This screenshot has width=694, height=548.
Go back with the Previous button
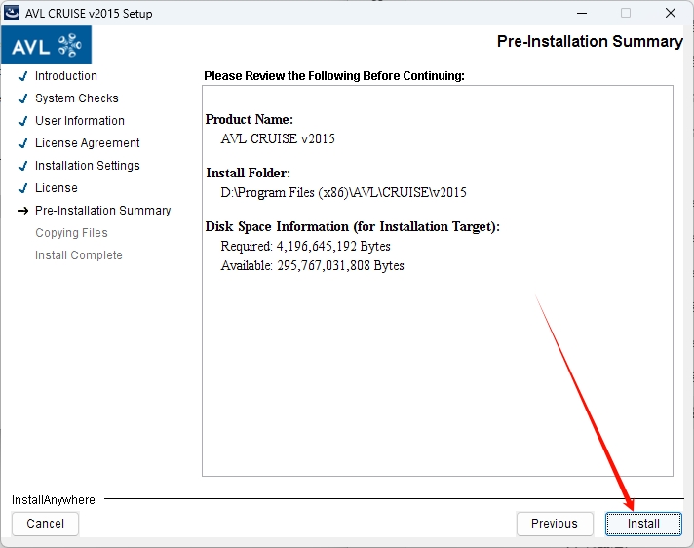[554, 524]
